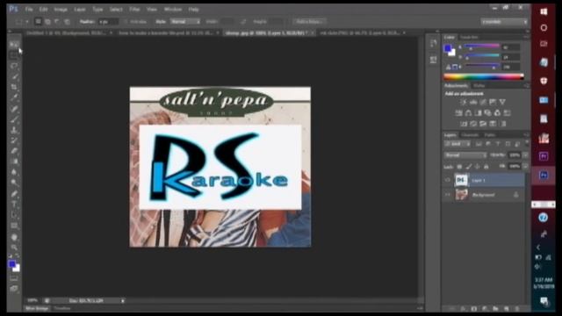
Task: Open the Style dropdown in options bar
Action: click(x=185, y=22)
